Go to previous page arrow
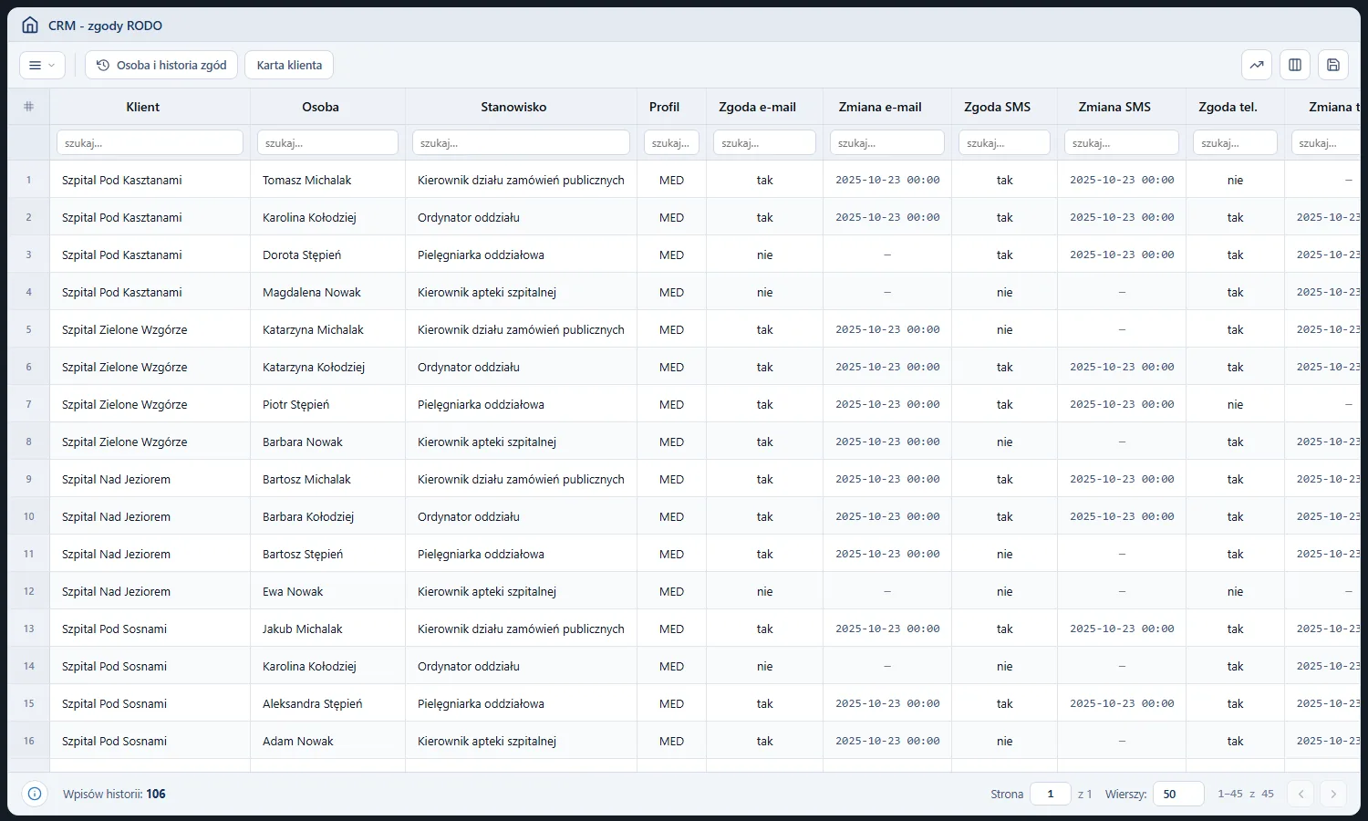Image resolution: width=1368 pixels, height=821 pixels. point(1301,794)
